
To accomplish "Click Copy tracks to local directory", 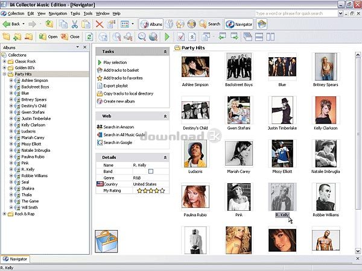I will (x=129, y=93).
